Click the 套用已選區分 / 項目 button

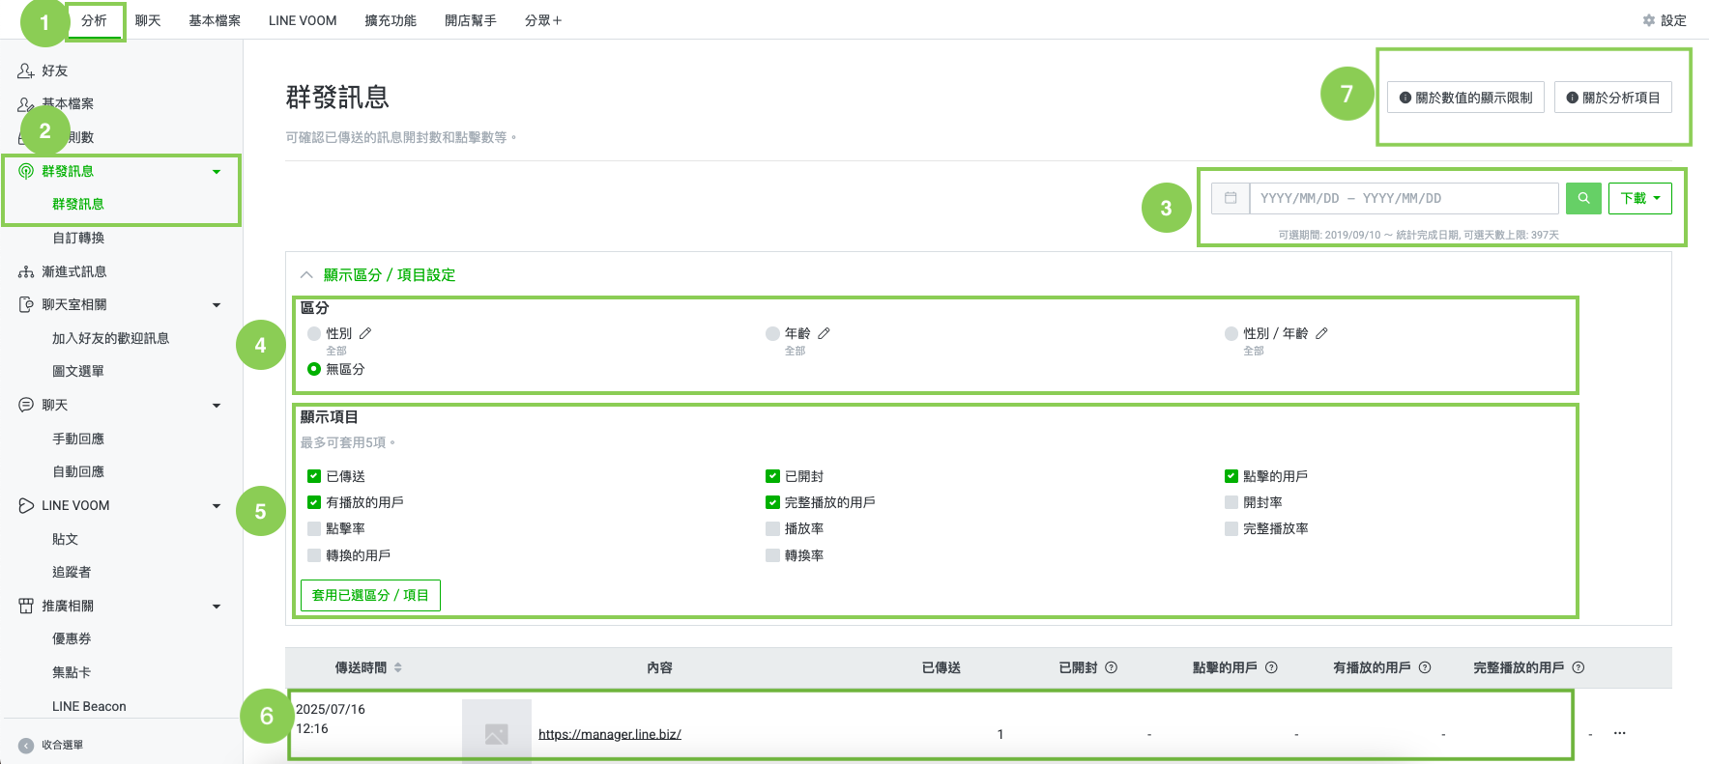tap(370, 595)
